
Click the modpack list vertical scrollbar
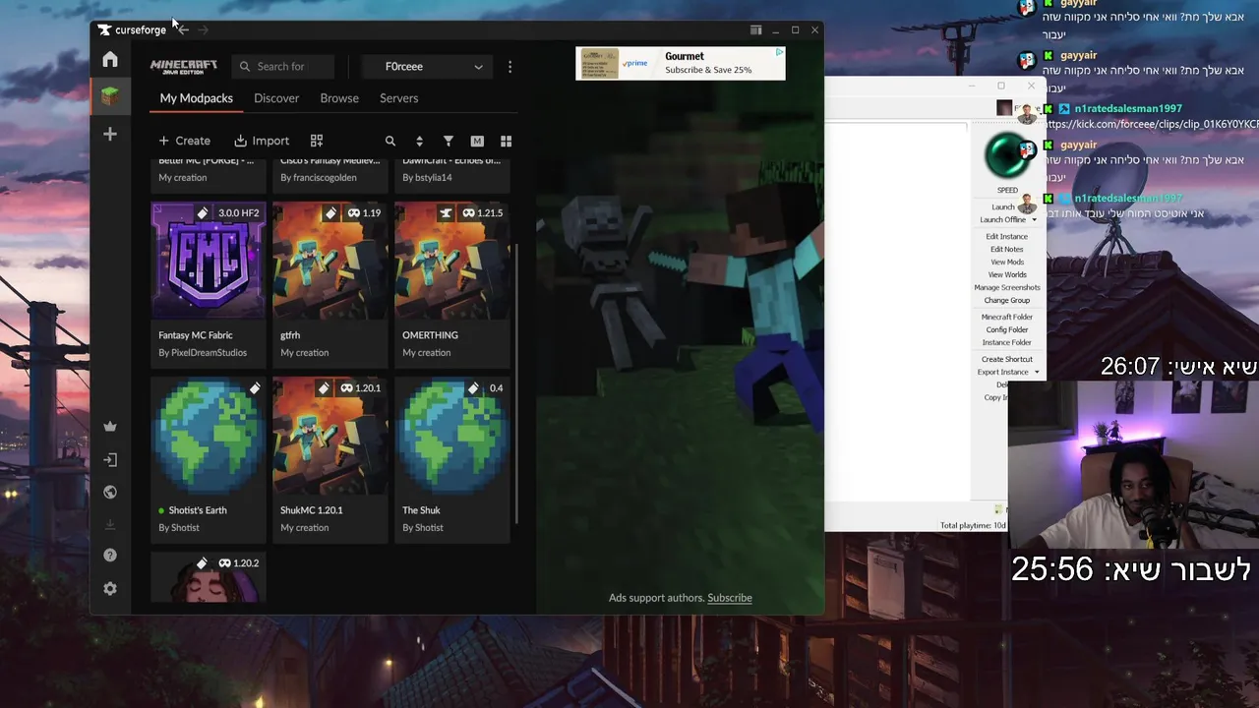tap(516, 383)
